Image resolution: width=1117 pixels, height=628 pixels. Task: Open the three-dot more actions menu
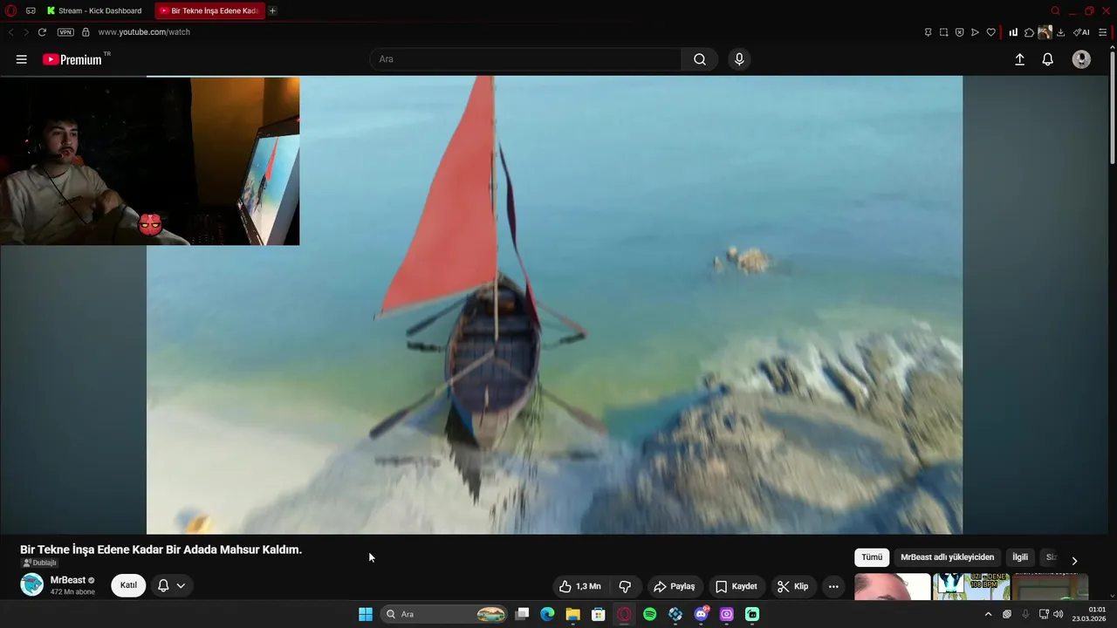pos(833,586)
